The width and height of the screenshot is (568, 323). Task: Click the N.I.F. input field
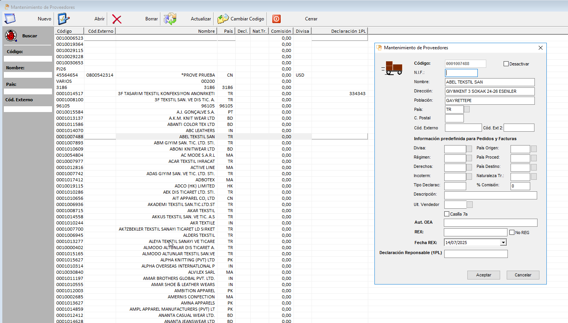pos(461,73)
